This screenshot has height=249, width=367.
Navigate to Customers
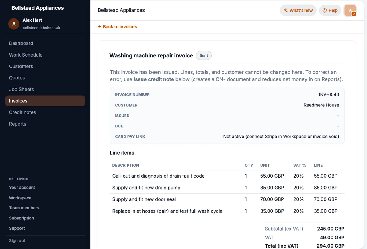[21, 66]
